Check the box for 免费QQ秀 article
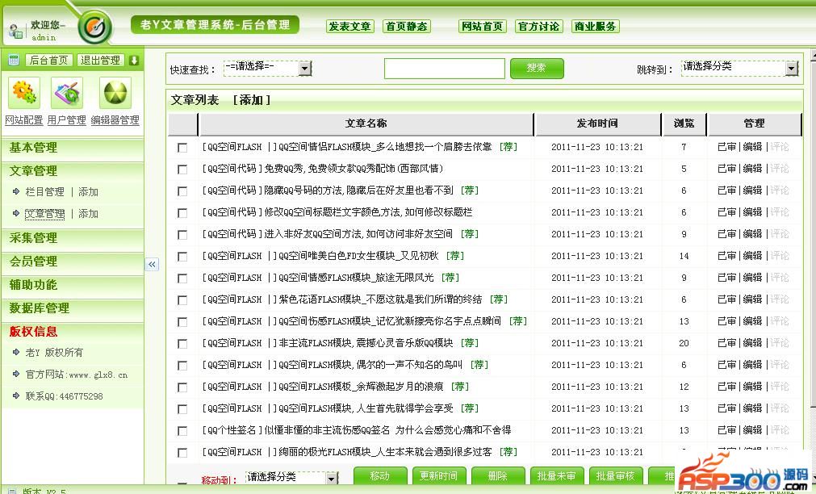The width and height of the screenshot is (816, 494). (182, 170)
